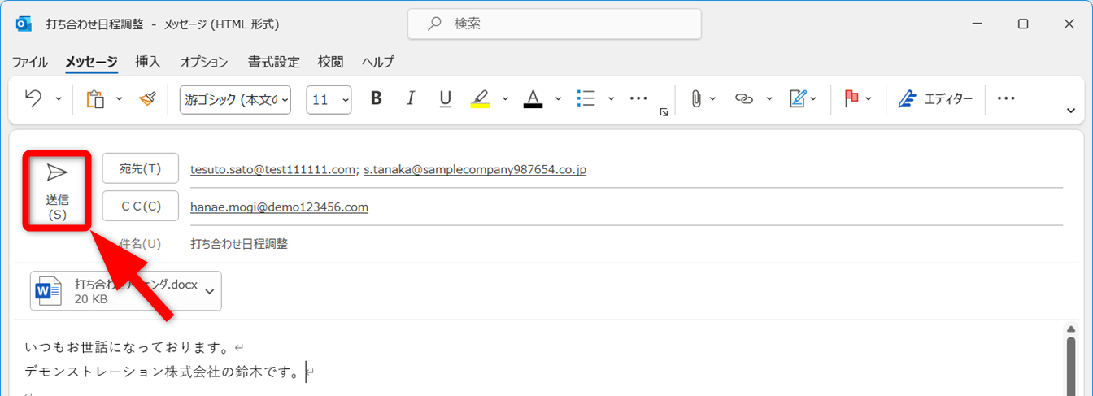Open the docx attachment dropdown arrow
Screen dimensions: 1093x396
pyautogui.click(x=210, y=291)
